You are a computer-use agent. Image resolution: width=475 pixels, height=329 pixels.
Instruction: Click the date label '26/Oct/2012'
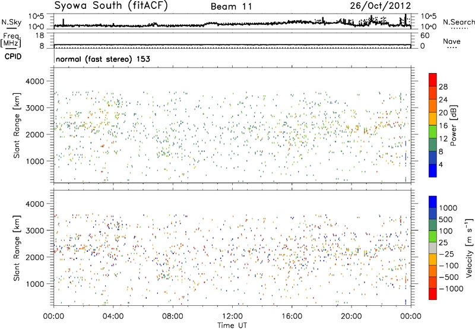(381, 6)
